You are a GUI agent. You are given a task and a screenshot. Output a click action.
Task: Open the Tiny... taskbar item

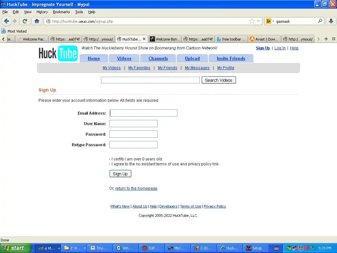(x=99, y=248)
